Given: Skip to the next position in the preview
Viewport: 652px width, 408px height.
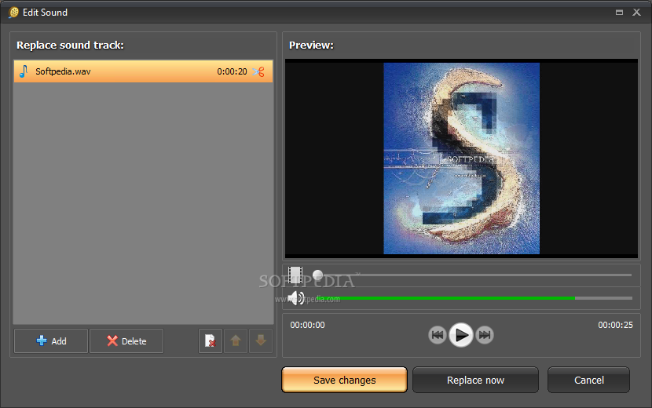Looking at the screenshot, I should tap(485, 335).
